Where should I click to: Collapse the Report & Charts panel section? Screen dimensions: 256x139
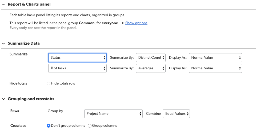tap(3, 5)
